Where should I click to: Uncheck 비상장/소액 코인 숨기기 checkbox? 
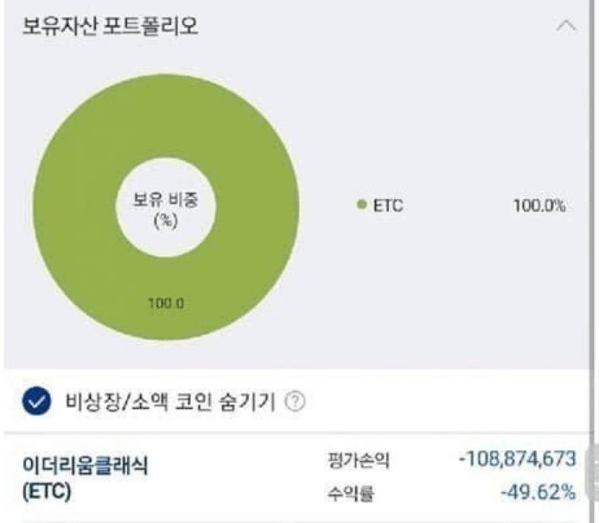click(x=36, y=401)
